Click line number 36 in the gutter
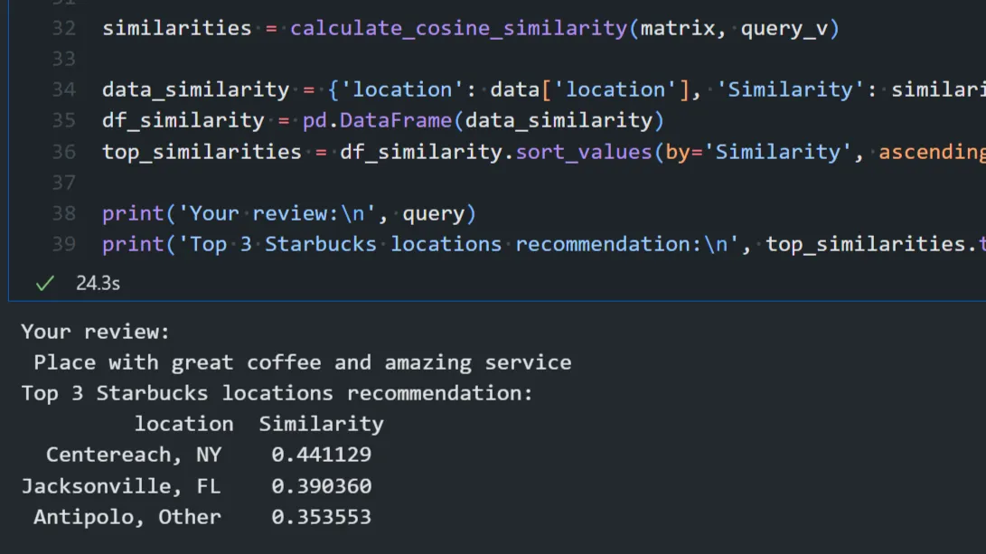 click(63, 152)
